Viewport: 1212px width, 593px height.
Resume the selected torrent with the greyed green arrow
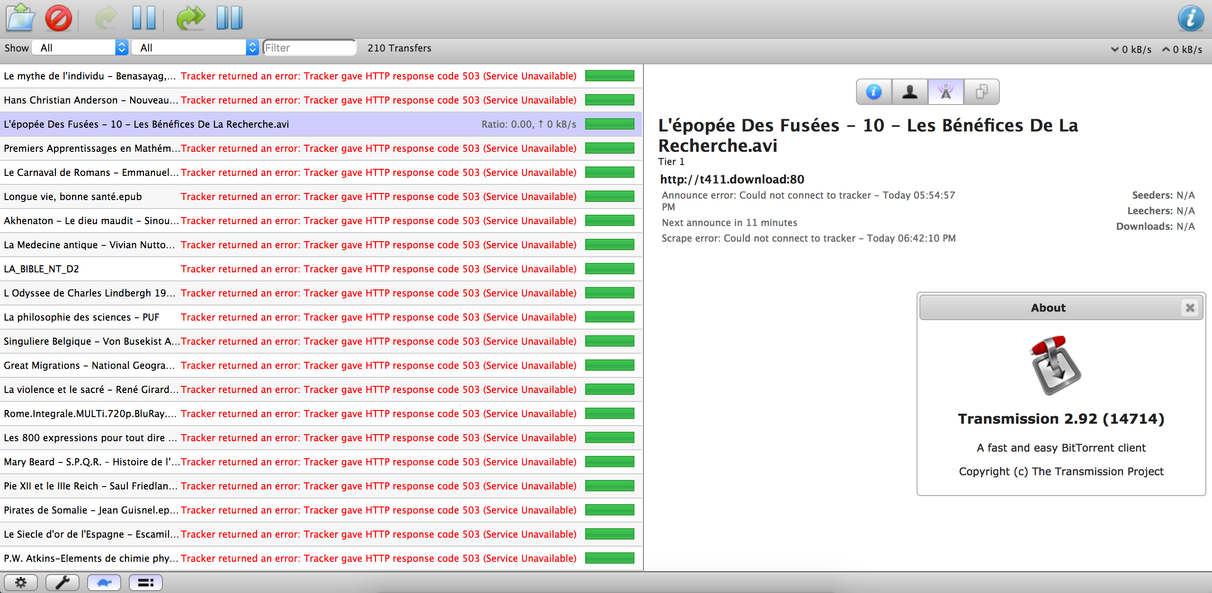click(x=107, y=18)
